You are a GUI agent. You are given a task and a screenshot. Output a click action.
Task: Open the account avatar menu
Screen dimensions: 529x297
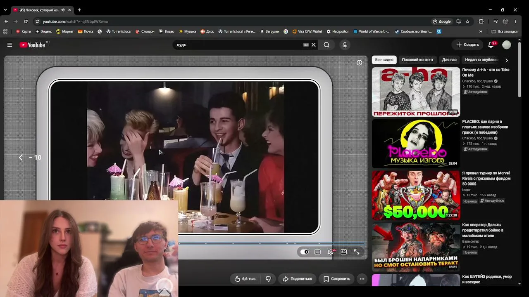click(x=507, y=45)
